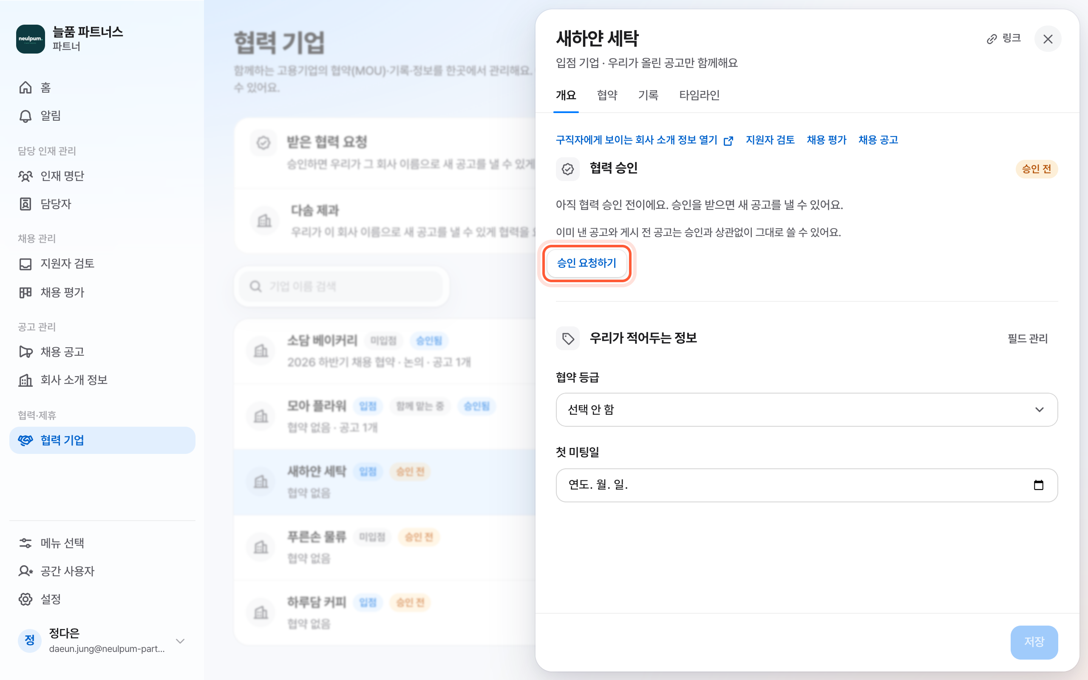Screen dimensions: 1088x680
Task: Switch to the 개요 tab
Action: click(x=566, y=95)
